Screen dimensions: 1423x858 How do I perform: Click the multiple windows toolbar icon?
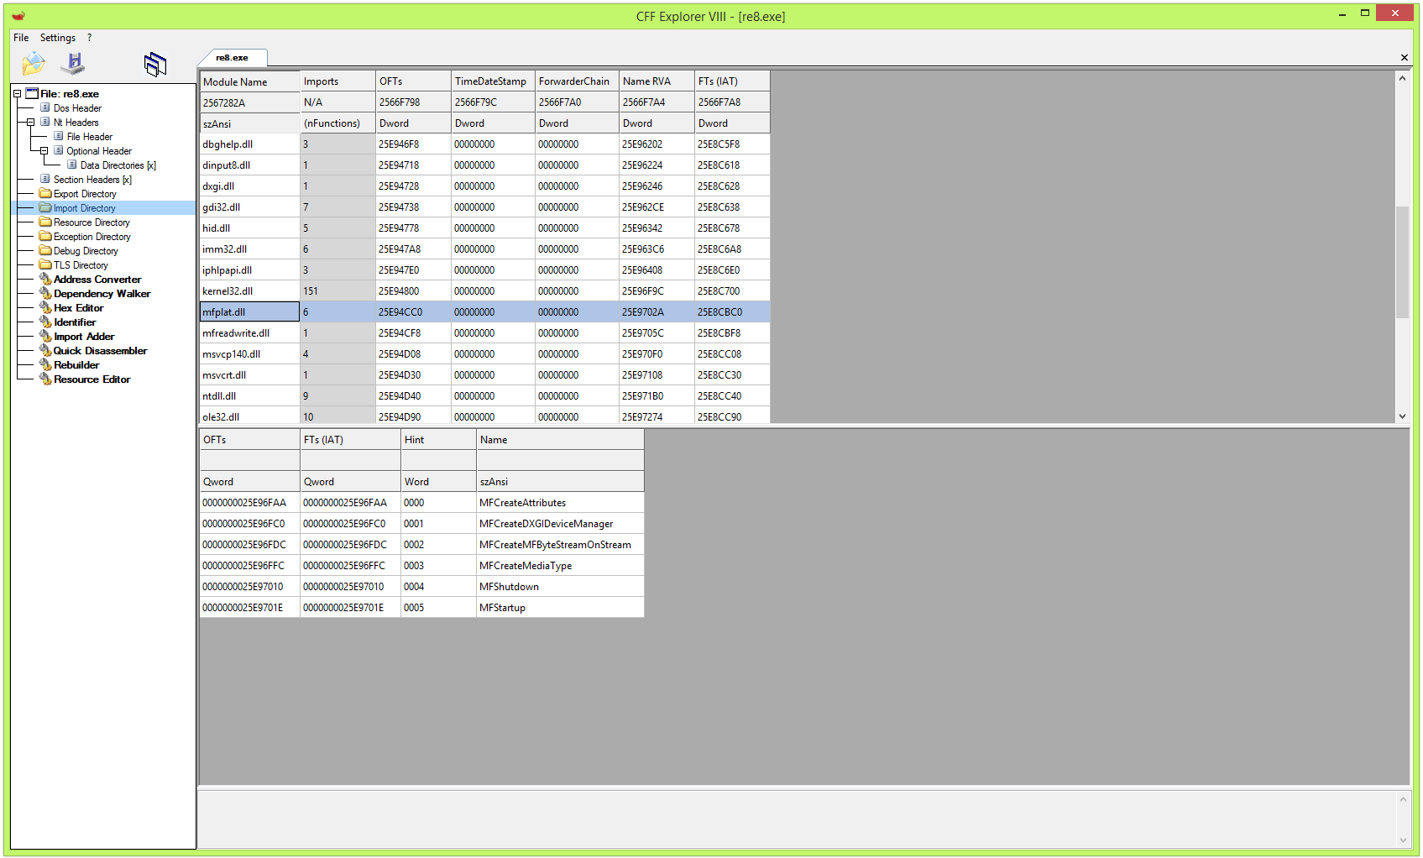[155, 64]
